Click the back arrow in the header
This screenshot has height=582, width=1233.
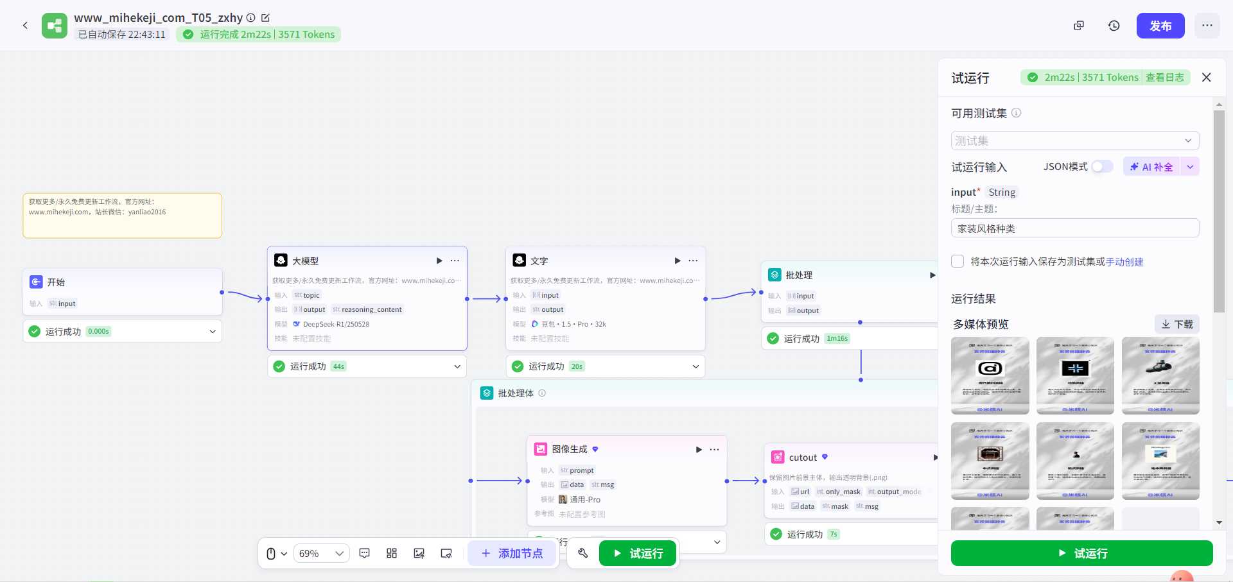[x=25, y=26]
